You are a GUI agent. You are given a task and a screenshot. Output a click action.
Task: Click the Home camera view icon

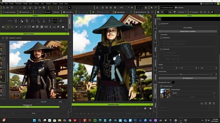click(97, 8)
